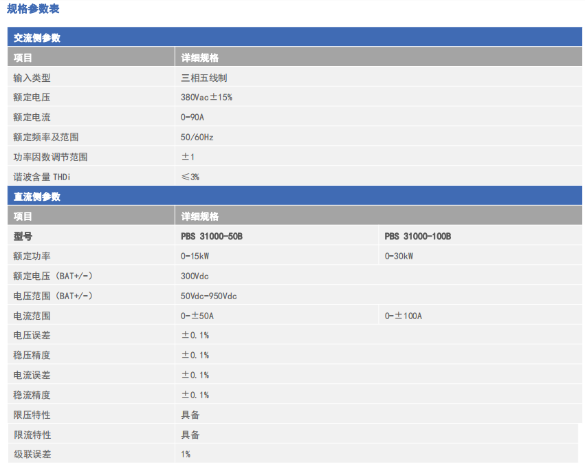Select the value 0-30kW
585x467 pixels.
(399, 256)
